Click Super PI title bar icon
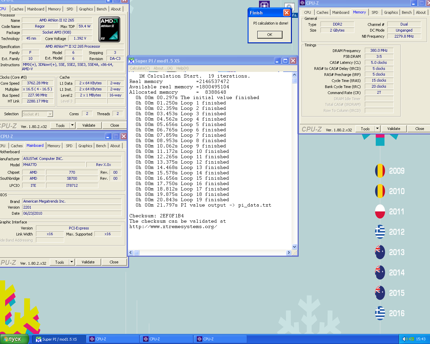Image resolution: width=430 pixels, height=344 pixels. [x=131, y=60]
